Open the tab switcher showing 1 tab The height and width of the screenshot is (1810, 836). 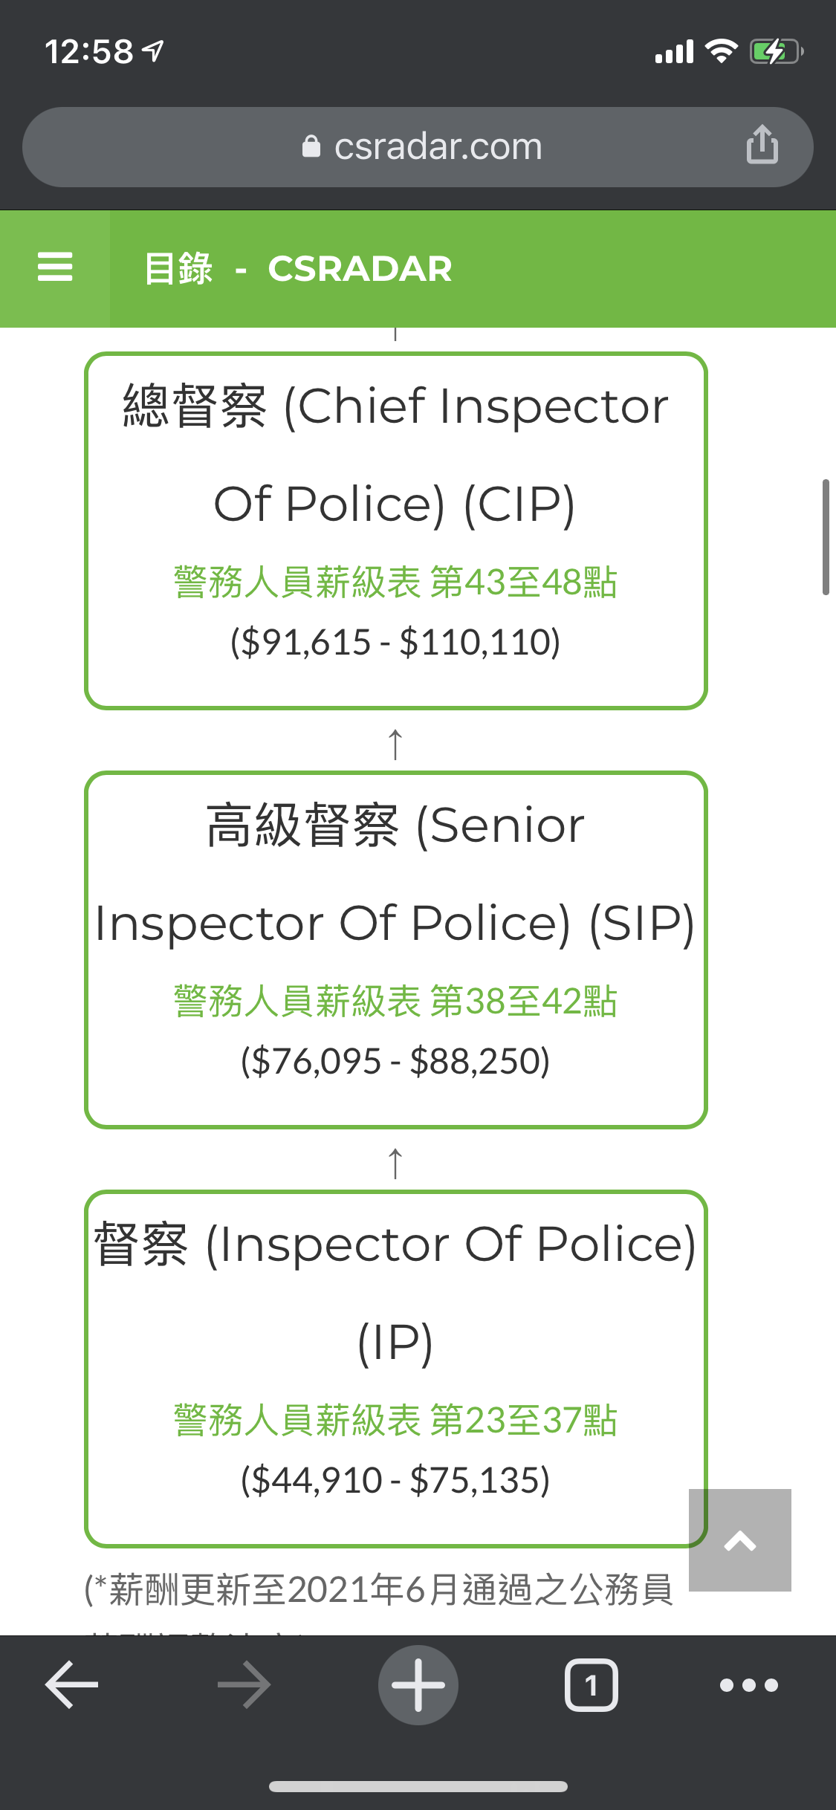592,1685
